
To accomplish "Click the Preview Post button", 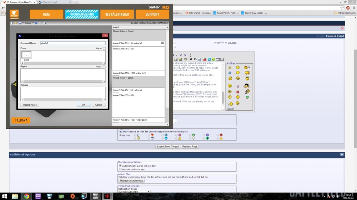I will pyautogui.click(x=190, y=147).
